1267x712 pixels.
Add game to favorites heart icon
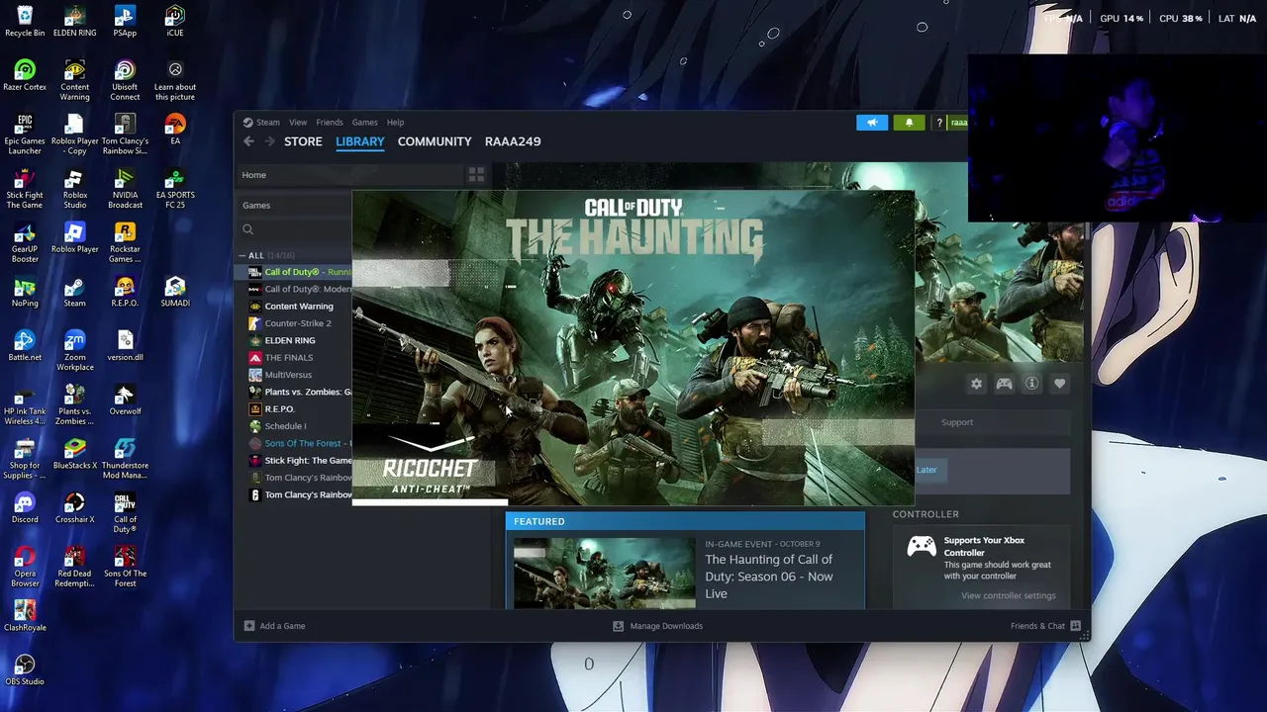click(1059, 384)
